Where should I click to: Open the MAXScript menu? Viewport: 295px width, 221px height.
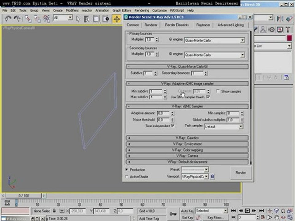click(x=177, y=10)
